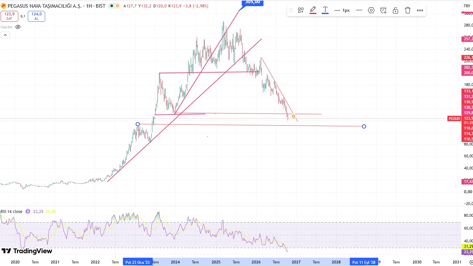Delete the selected drawing with trash icon
The image size is (473, 266).
tap(408, 10)
